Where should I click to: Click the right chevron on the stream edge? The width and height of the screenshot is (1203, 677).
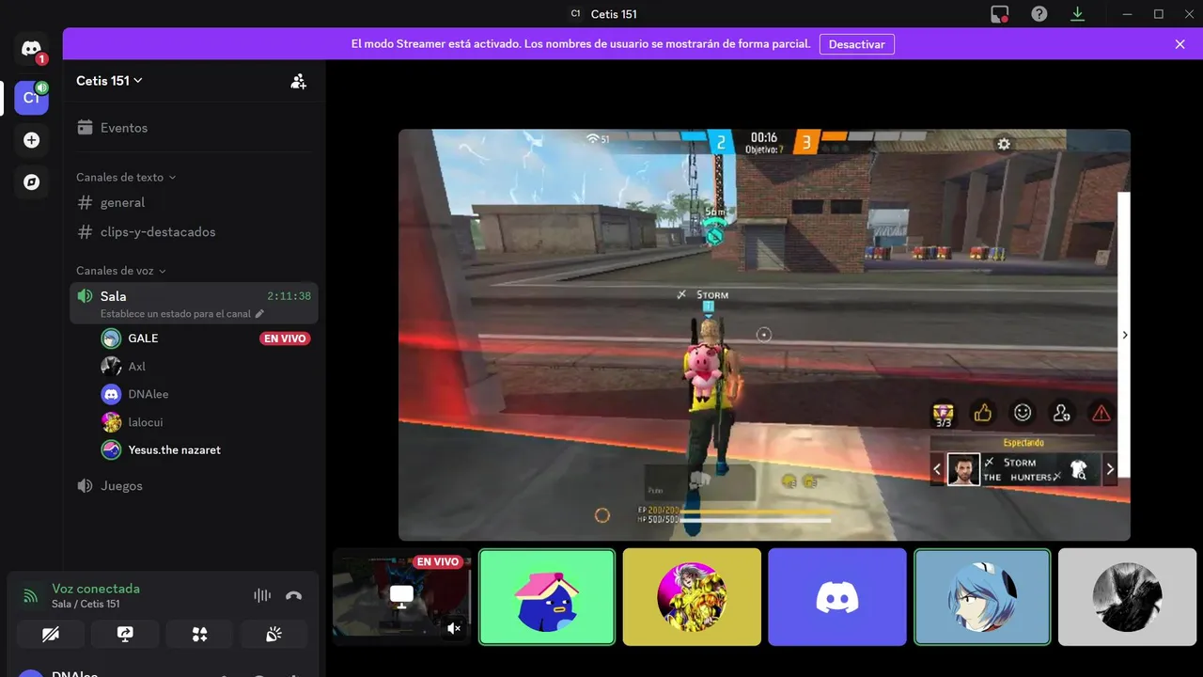[x=1125, y=335]
